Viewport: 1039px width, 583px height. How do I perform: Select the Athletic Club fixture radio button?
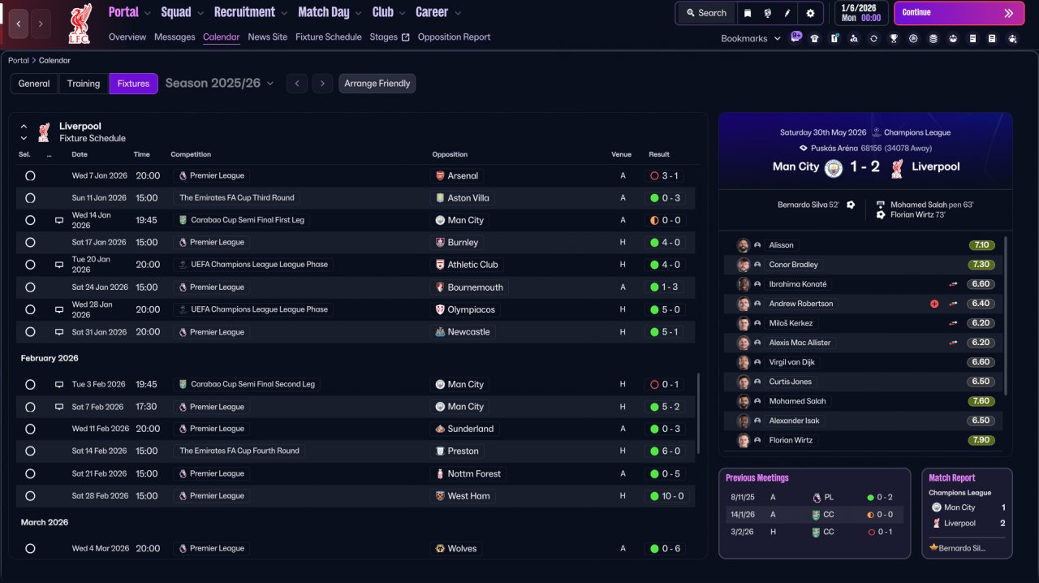(x=30, y=265)
